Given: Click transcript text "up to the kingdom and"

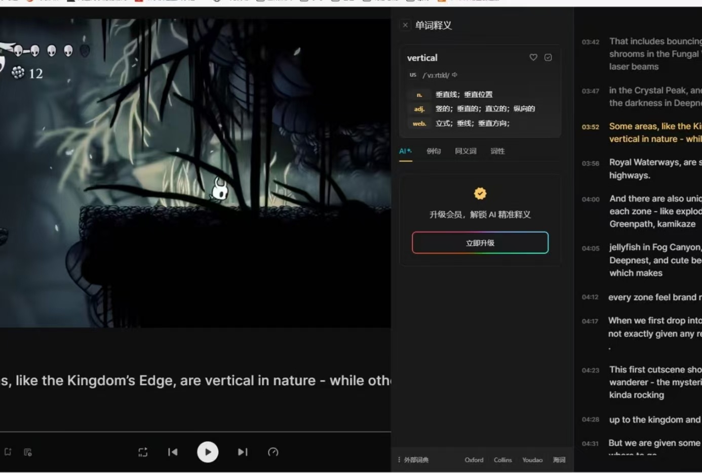Looking at the screenshot, I should pos(654,420).
